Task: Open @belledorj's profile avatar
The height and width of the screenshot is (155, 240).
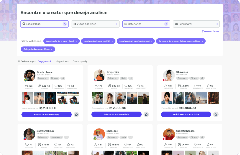Action: (x=99, y=134)
